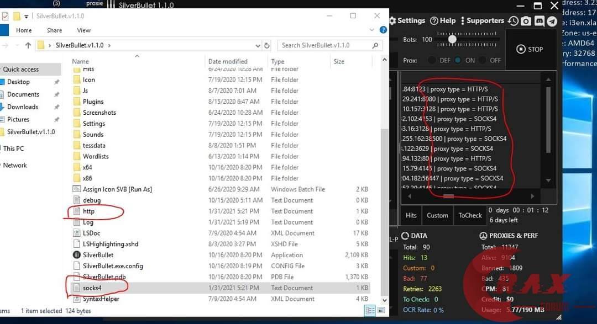Sort by Type column header

pyautogui.click(x=277, y=61)
